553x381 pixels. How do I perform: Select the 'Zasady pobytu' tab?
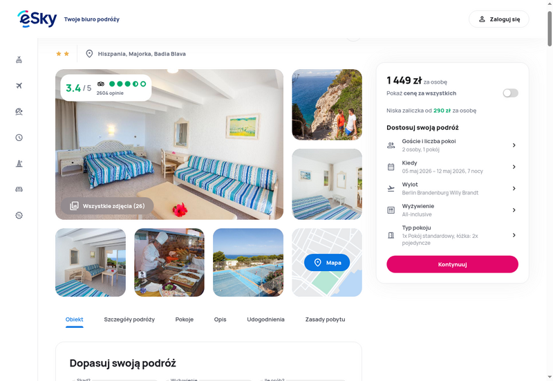[x=325, y=319]
